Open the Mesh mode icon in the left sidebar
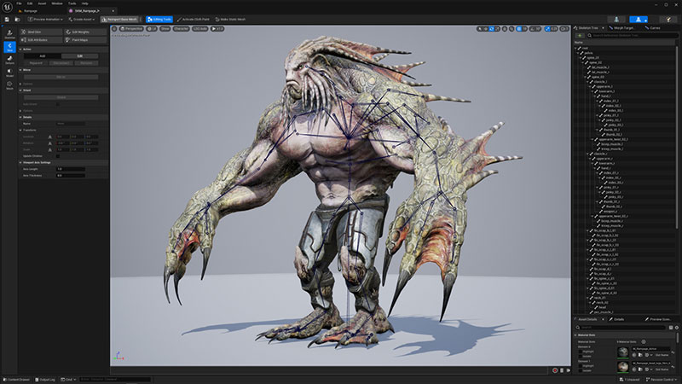Viewport: 682px width, 384px height. point(9,84)
